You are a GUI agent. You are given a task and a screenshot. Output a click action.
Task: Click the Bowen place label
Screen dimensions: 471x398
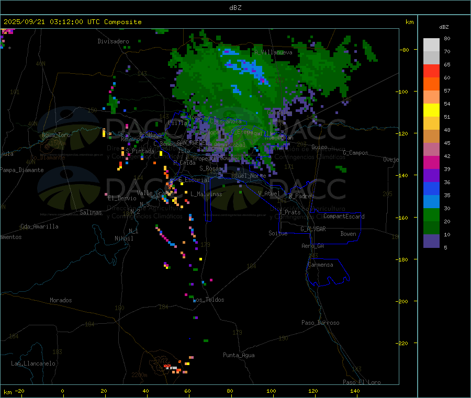pos(349,234)
